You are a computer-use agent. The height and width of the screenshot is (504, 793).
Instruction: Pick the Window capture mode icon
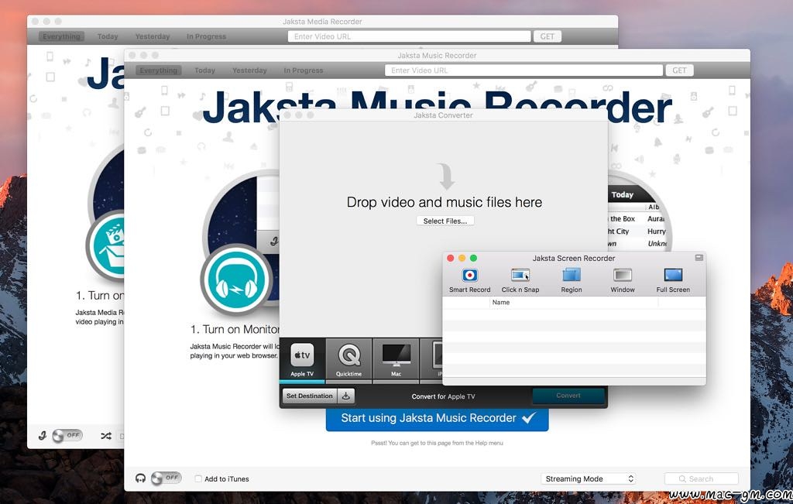[x=622, y=276]
